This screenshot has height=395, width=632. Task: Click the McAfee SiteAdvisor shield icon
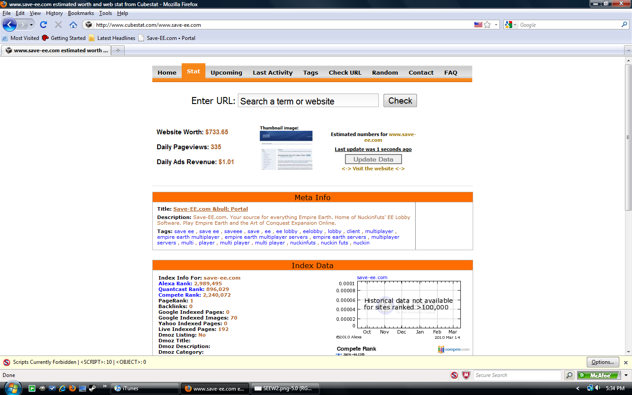466,375
